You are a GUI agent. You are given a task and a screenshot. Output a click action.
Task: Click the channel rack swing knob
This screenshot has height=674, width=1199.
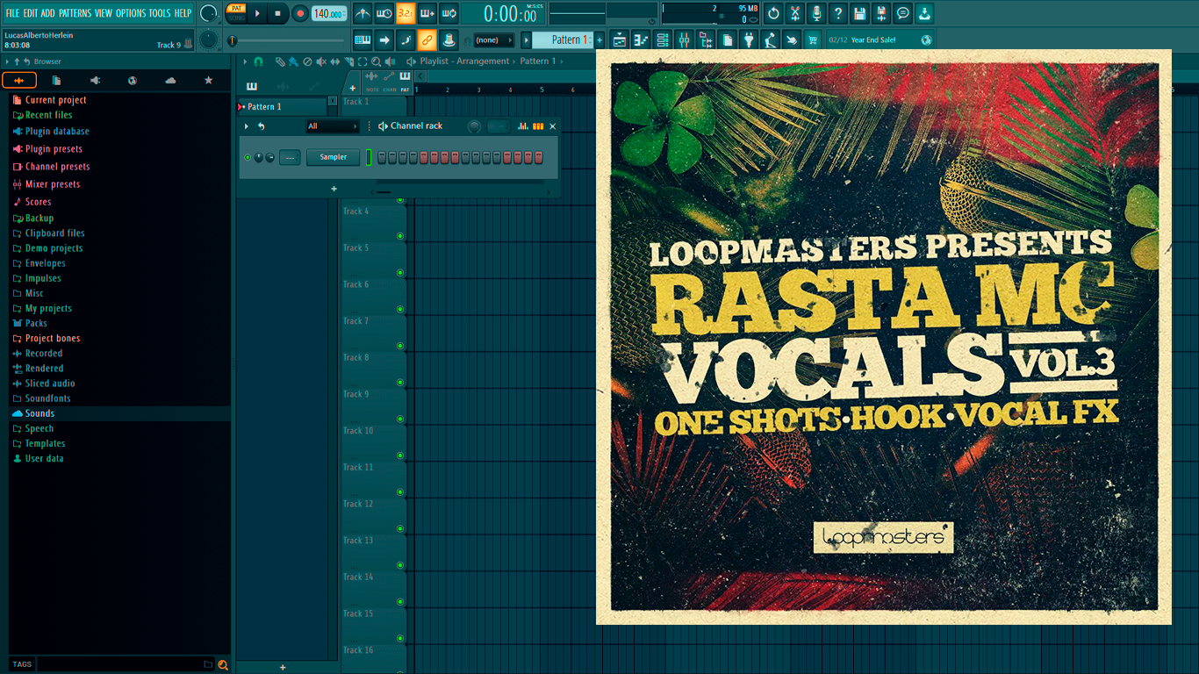pyautogui.click(x=474, y=126)
